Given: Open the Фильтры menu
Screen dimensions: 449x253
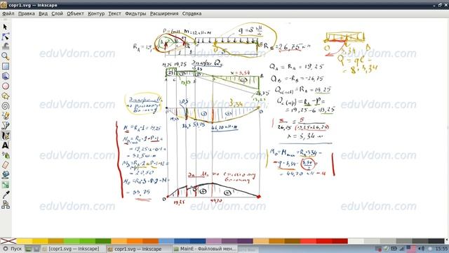Looking at the screenshot, I should [x=135, y=13].
